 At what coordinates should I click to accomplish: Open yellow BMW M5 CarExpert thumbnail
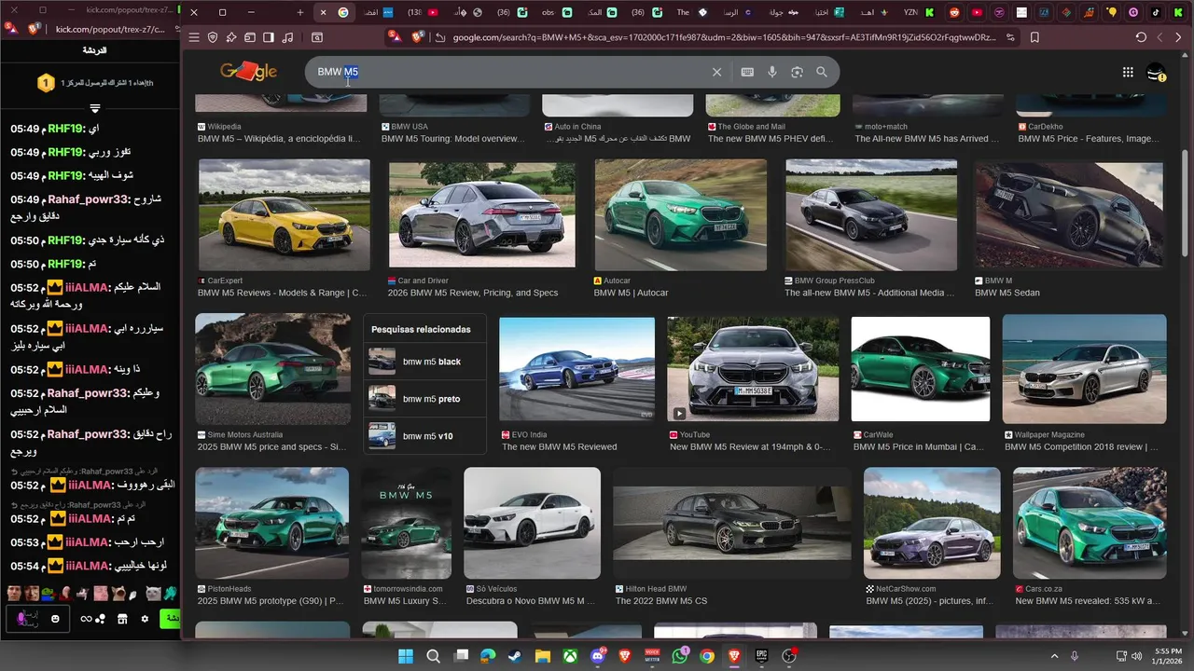[285, 213]
